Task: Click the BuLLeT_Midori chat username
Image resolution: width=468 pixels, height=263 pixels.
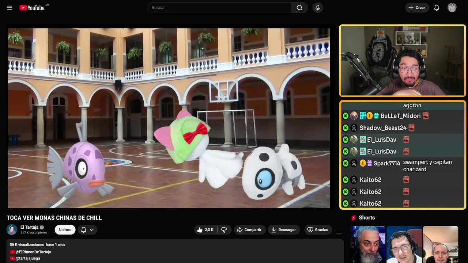Action: 401,116
